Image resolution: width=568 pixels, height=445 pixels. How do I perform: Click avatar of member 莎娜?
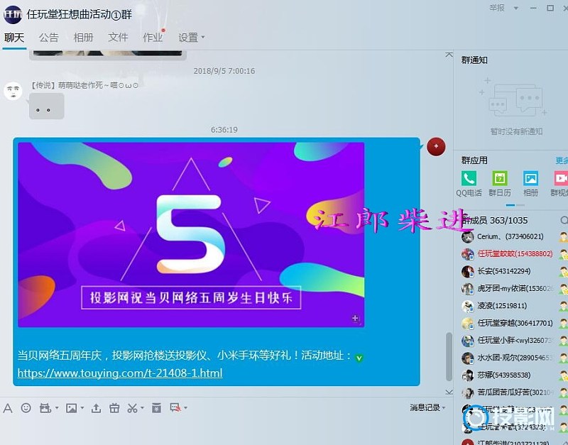coord(468,375)
